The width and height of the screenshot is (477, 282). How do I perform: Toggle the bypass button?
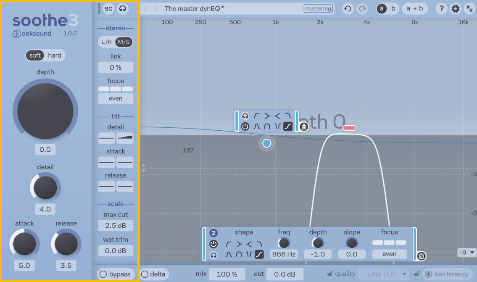pos(116,274)
